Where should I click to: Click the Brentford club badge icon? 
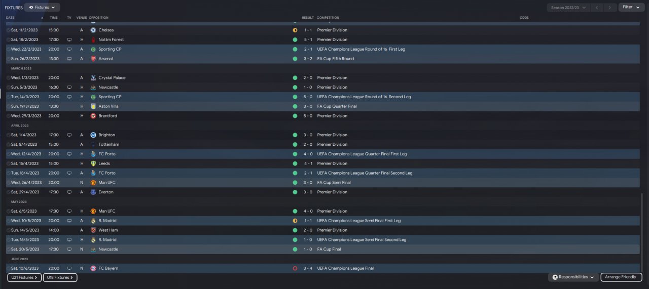point(93,116)
